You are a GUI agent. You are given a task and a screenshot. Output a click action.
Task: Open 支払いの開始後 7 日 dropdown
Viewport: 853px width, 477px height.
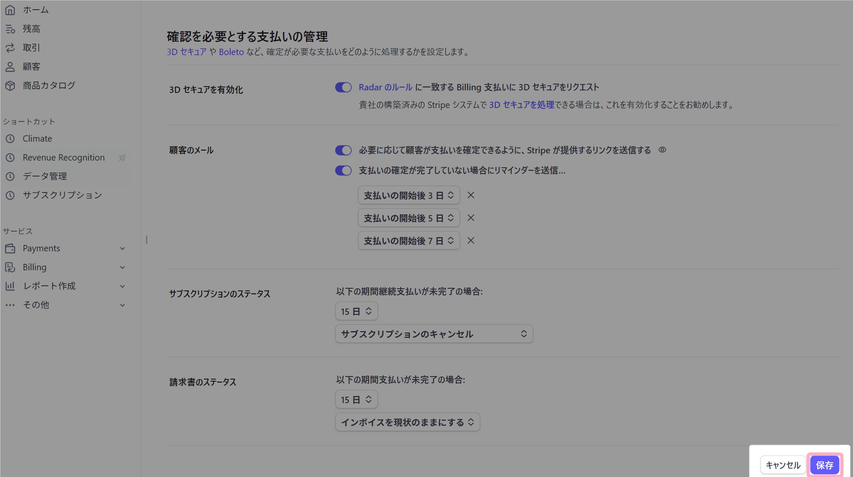tap(409, 240)
